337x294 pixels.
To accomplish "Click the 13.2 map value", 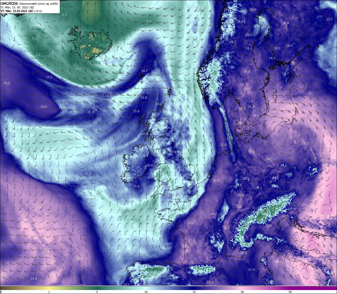I will [249, 48].
